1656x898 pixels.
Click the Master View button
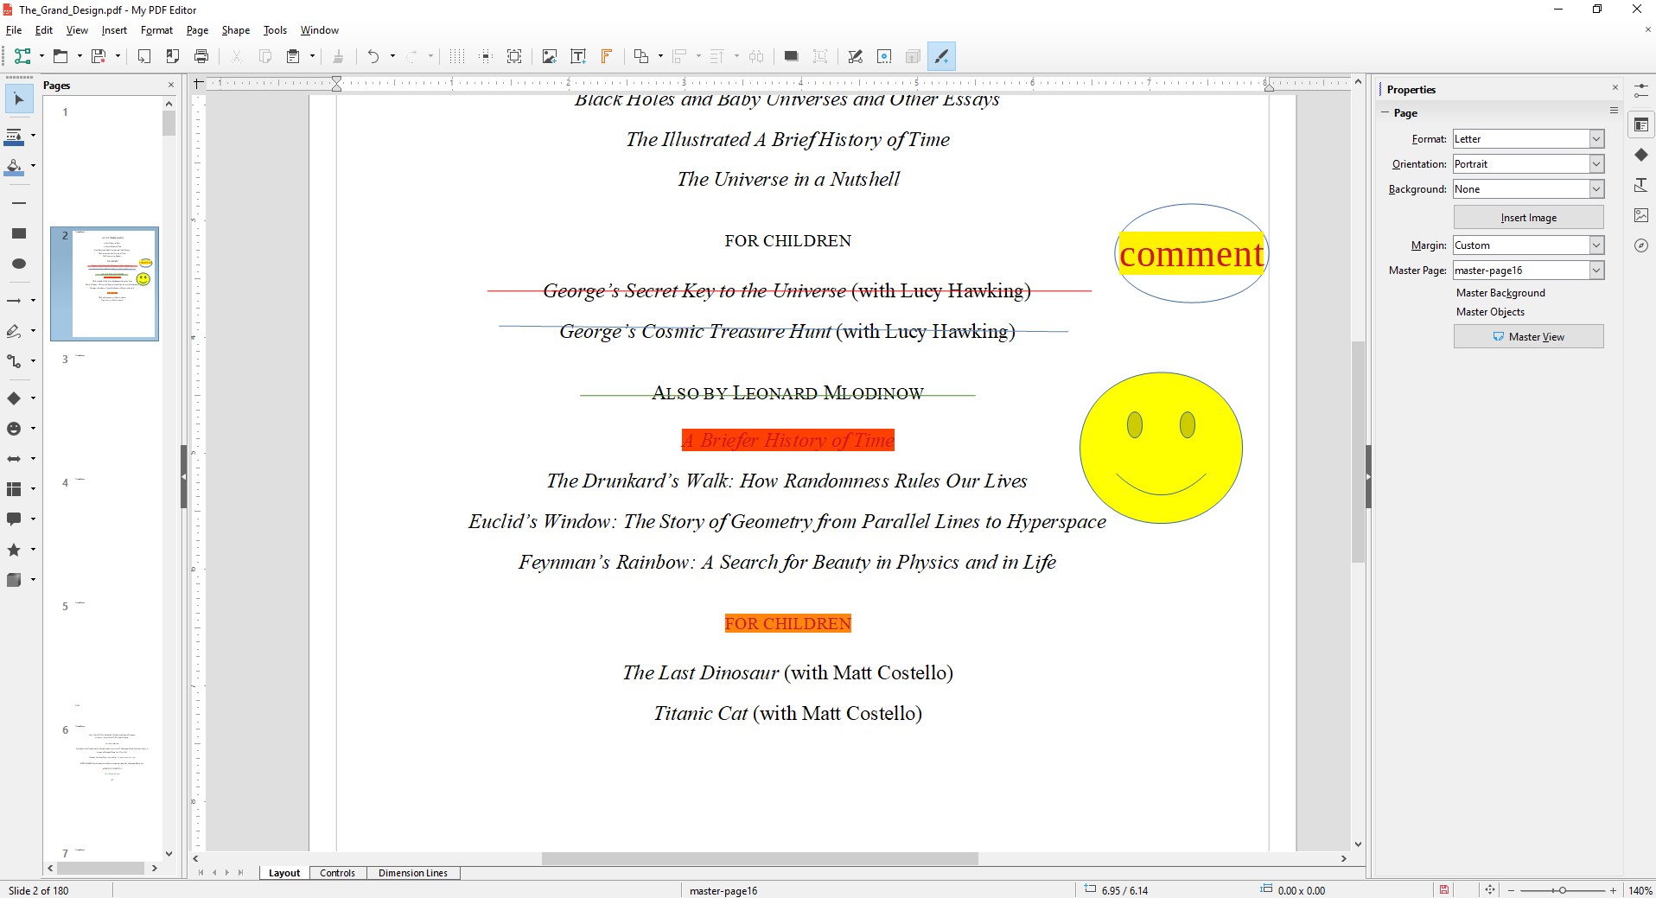[1528, 337]
